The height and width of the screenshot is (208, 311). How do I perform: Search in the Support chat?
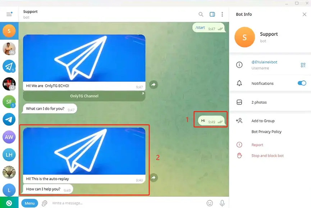pyautogui.click(x=201, y=14)
